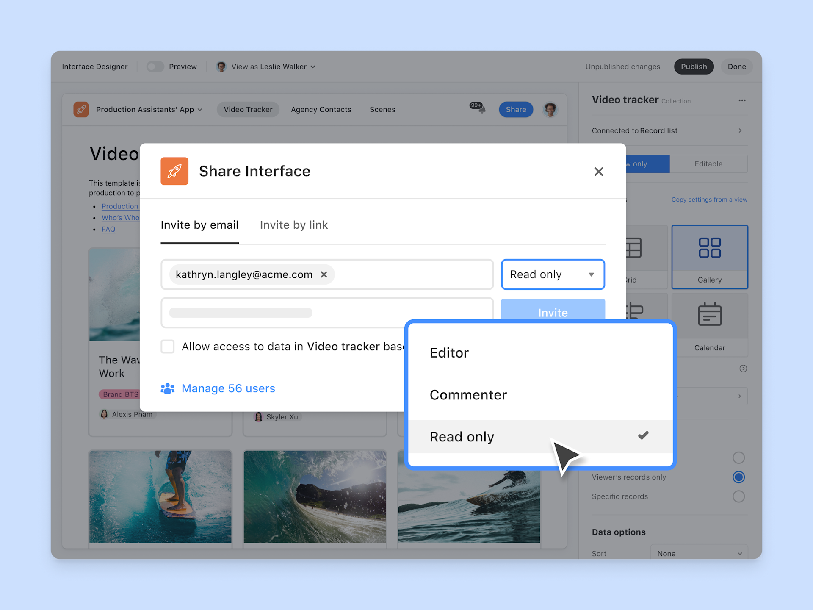Click the profile avatar next to Share
The image size is (813, 610).
pos(550,109)
